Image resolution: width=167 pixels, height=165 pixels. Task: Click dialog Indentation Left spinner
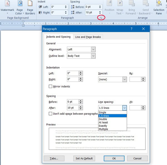[81, 73]
